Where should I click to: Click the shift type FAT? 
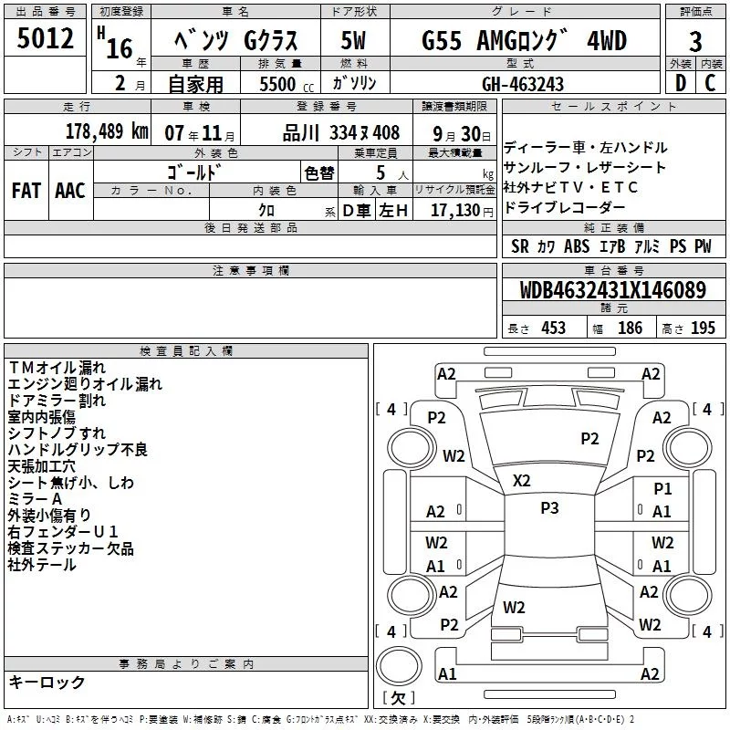26,191
